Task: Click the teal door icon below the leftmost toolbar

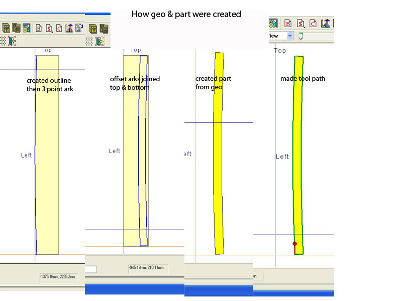Action: click(x=11, y=41)
